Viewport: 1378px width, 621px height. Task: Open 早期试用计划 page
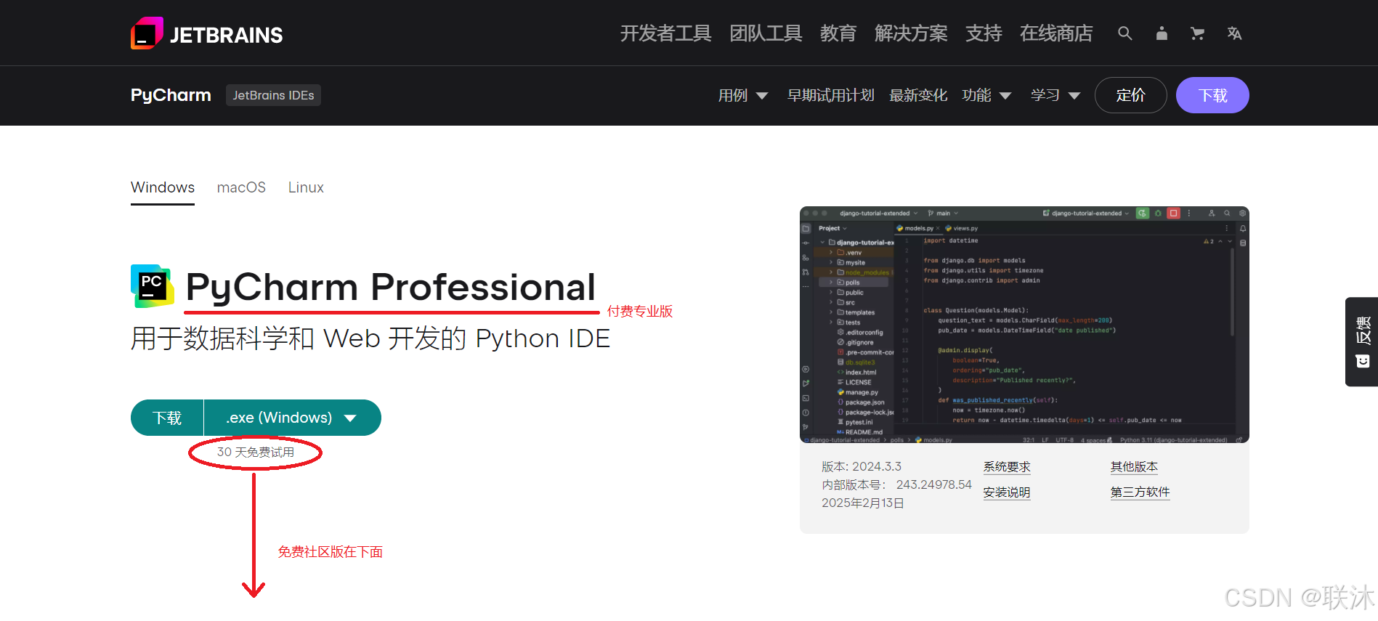click(831, 95)
